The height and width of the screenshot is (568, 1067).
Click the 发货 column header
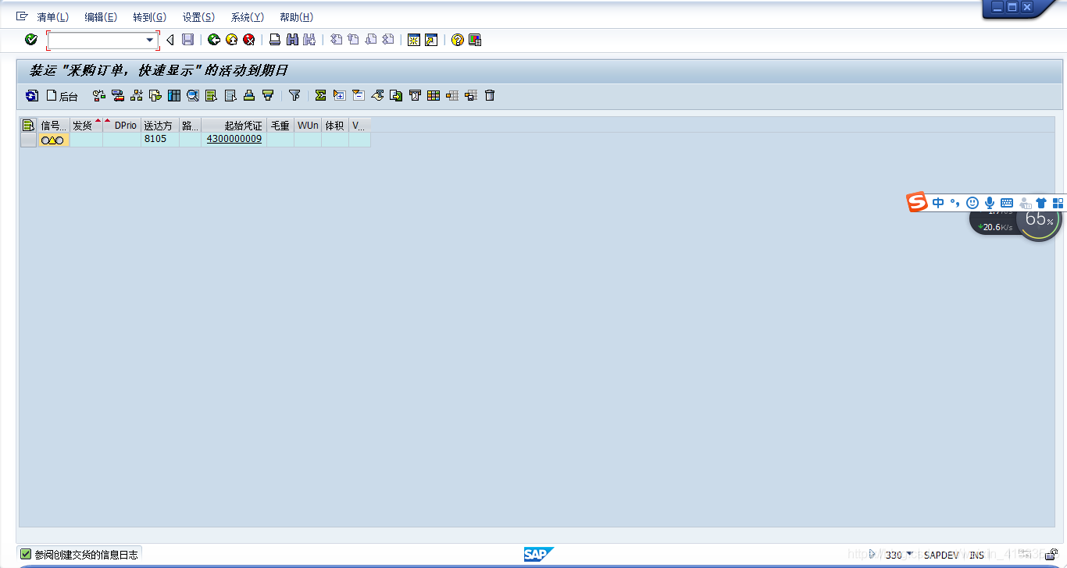pyautogui.click(x=86, y=125)
